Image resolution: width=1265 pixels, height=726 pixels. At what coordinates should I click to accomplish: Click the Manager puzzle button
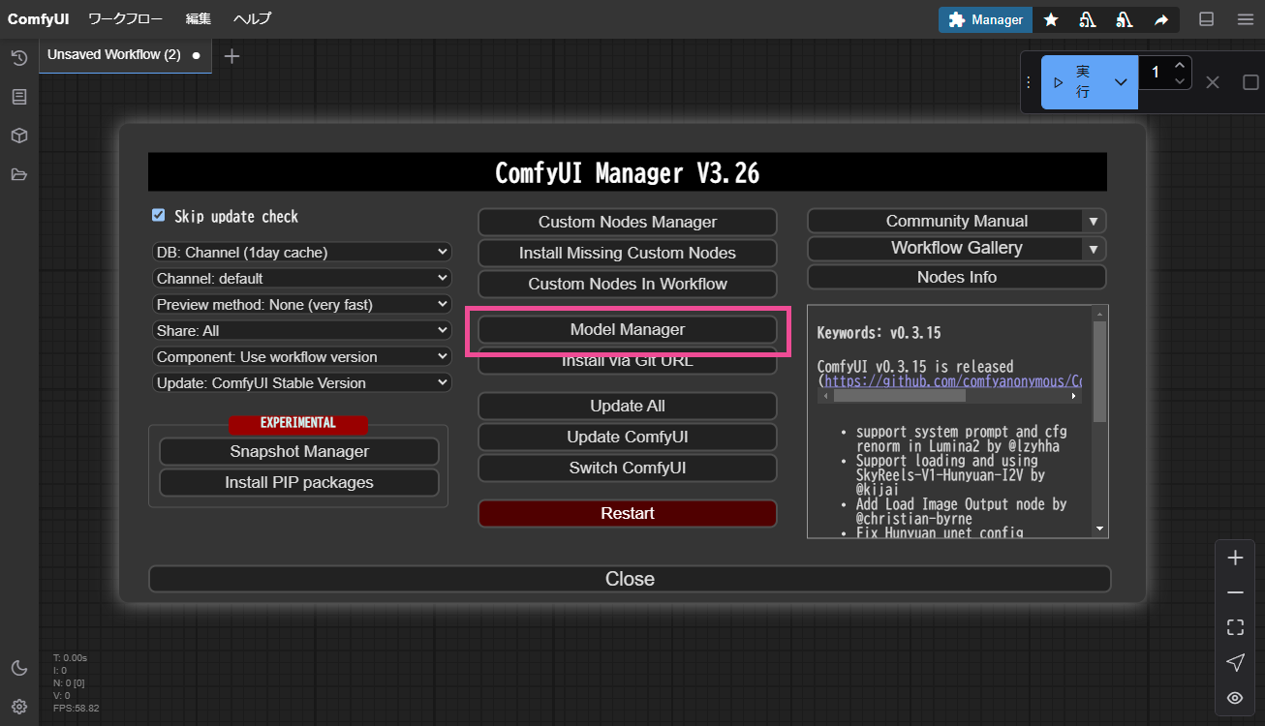[985, 19]
